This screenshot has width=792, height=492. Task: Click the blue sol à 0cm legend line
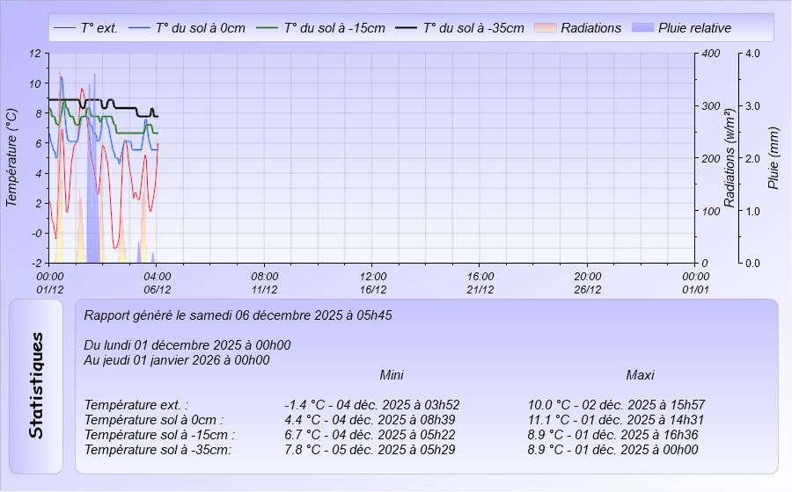pyautogui.click(x=139, y=28)
